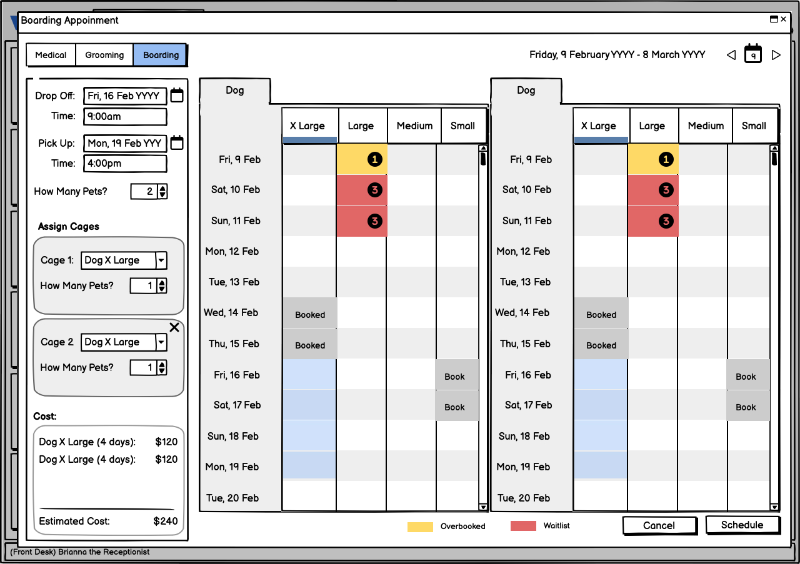Click waitlist badge on Sat, 10 Feb, left grid
Screen dimensions: 800x564
(x=374, y=190)
